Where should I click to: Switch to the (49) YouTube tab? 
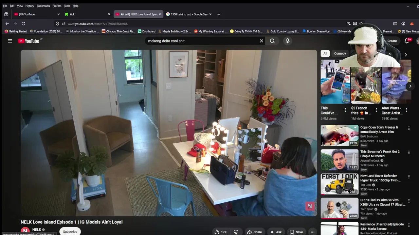[x=37, y=14]
